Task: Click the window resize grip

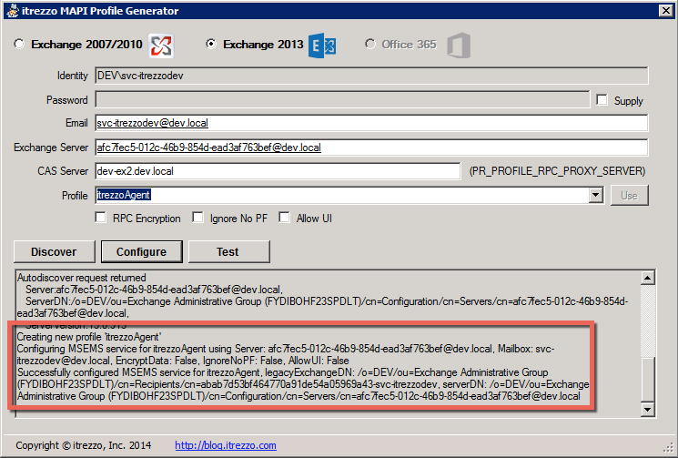Action: 669,449
